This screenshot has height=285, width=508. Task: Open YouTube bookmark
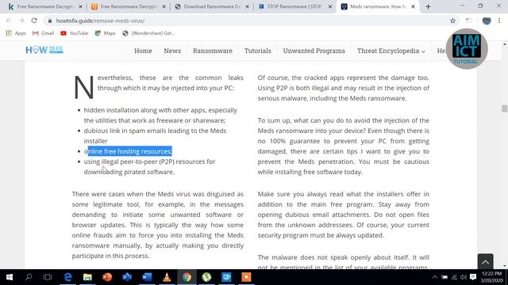pos(74,33)
